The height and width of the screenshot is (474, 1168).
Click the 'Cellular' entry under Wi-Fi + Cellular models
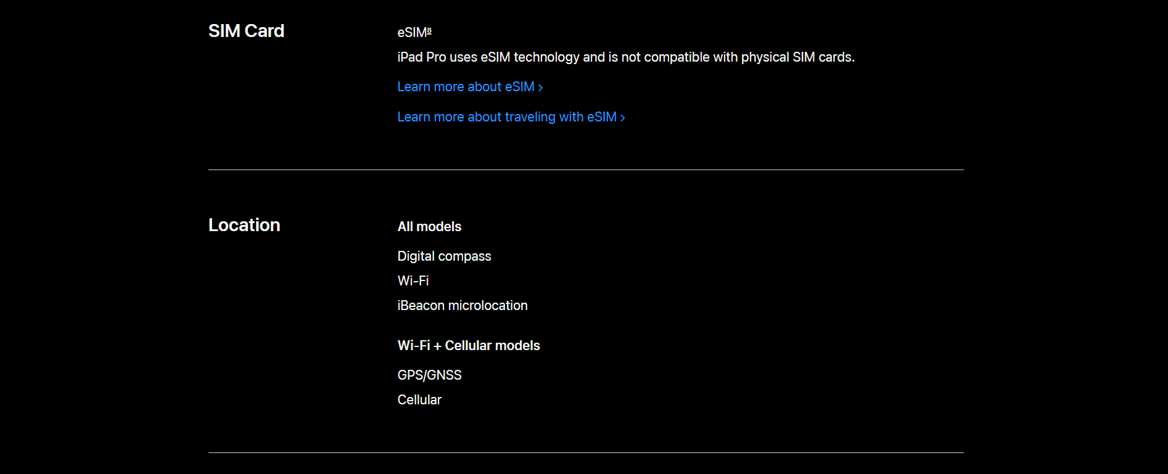pyautogui.click(x=419, y=400)
